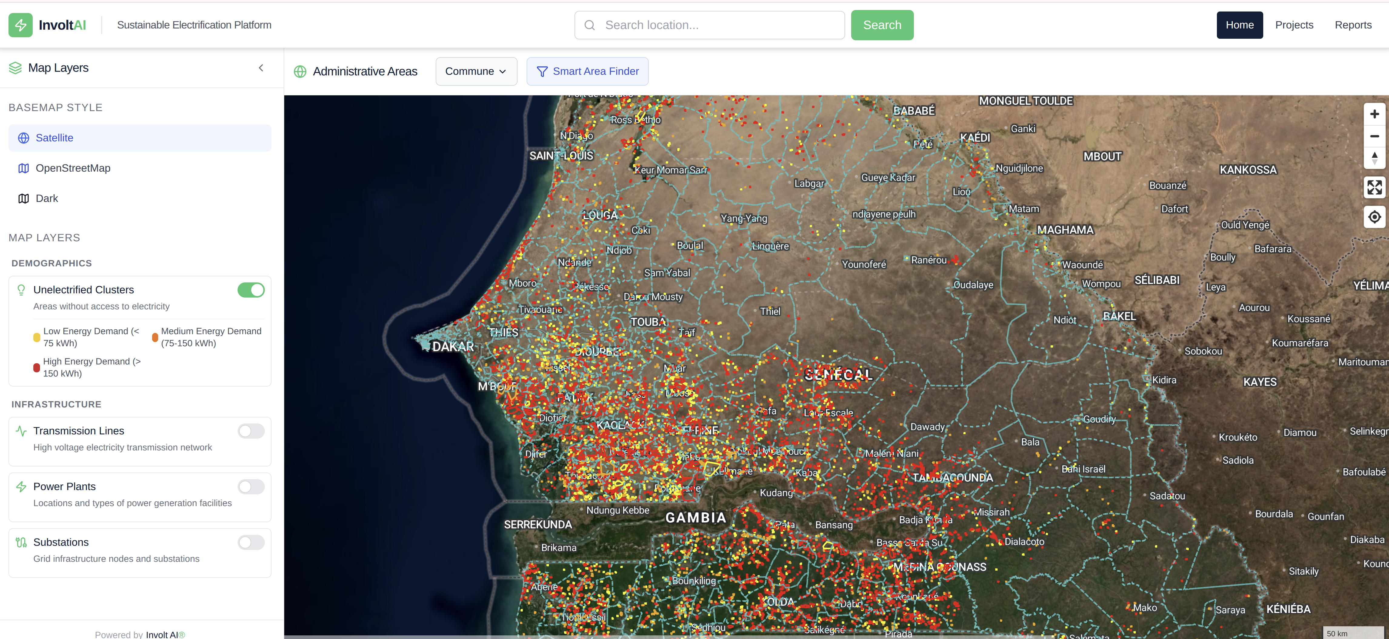Disable the Unelectrified Clusters layer
This screenshot has width=1389, height=639.
coord(251,290)
